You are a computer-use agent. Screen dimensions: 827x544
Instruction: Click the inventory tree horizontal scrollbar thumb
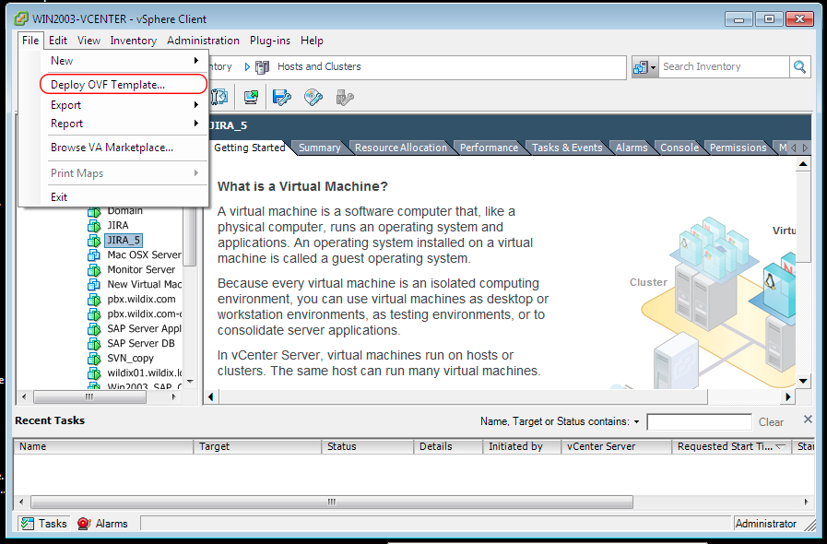tap(89, 396)
